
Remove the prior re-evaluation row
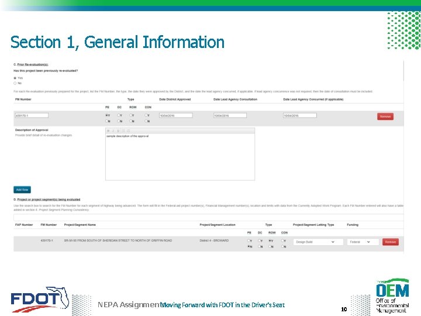(385, 116)
